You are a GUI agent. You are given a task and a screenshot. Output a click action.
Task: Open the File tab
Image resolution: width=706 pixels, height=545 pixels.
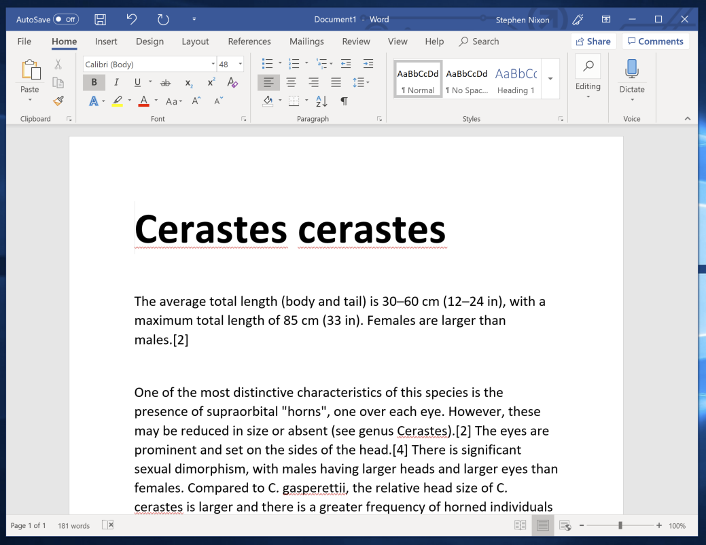[x=24, y=41]
